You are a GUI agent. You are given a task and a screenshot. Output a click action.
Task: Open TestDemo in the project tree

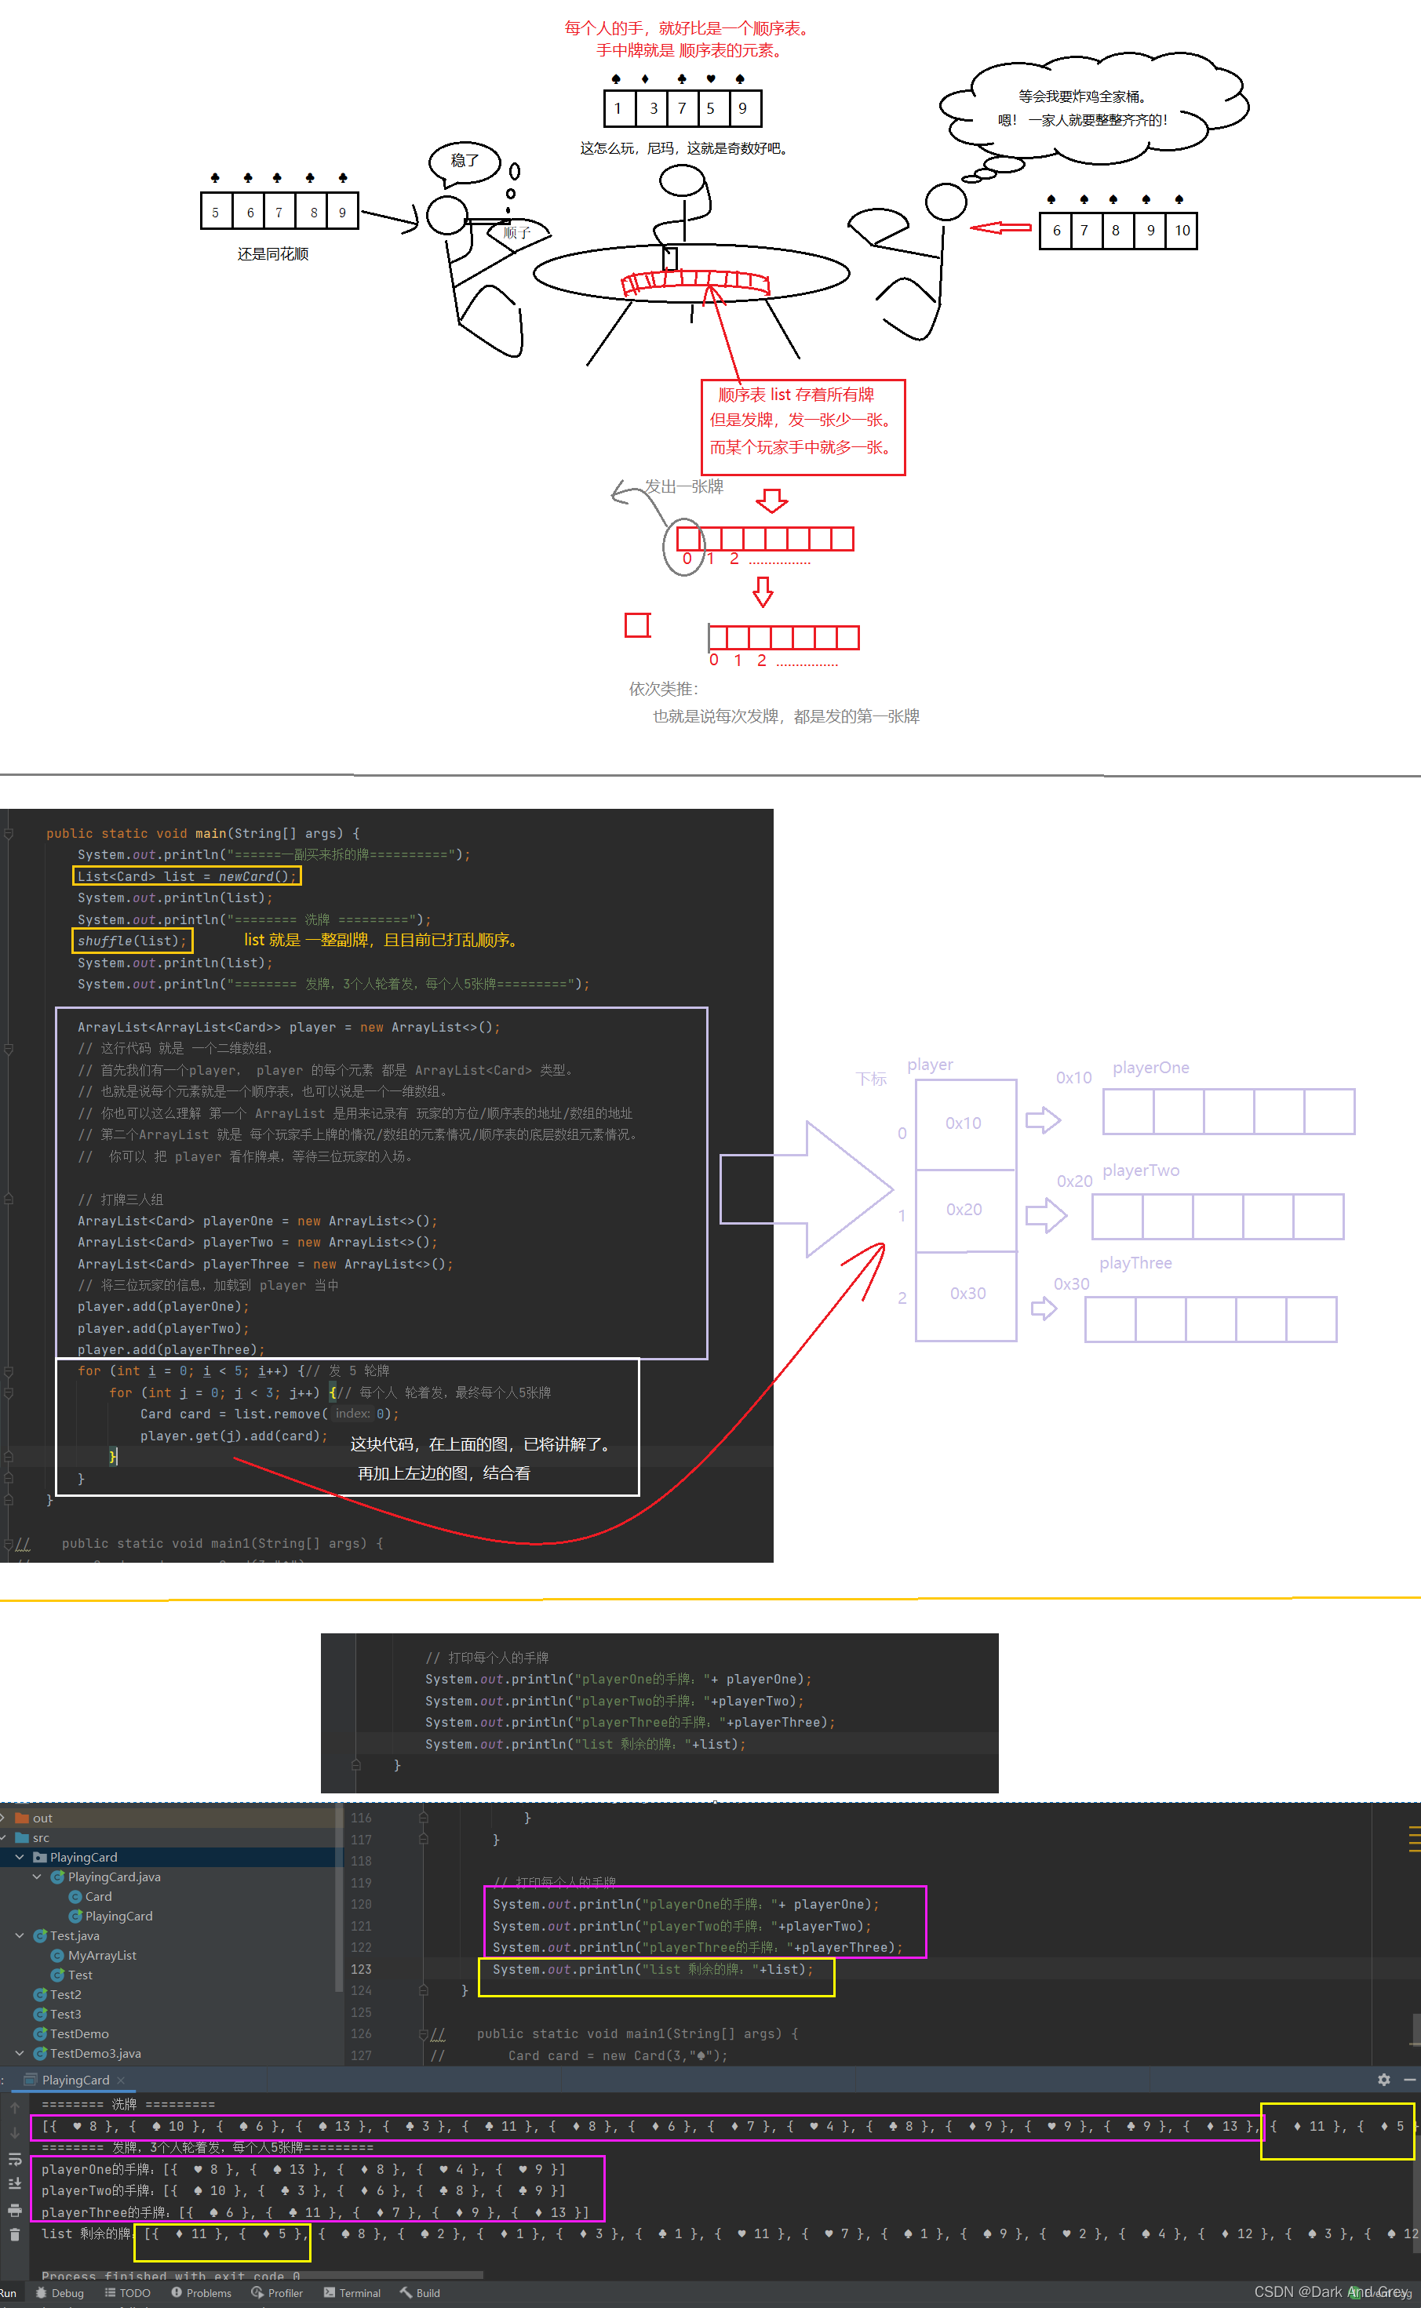(71, 2033)
